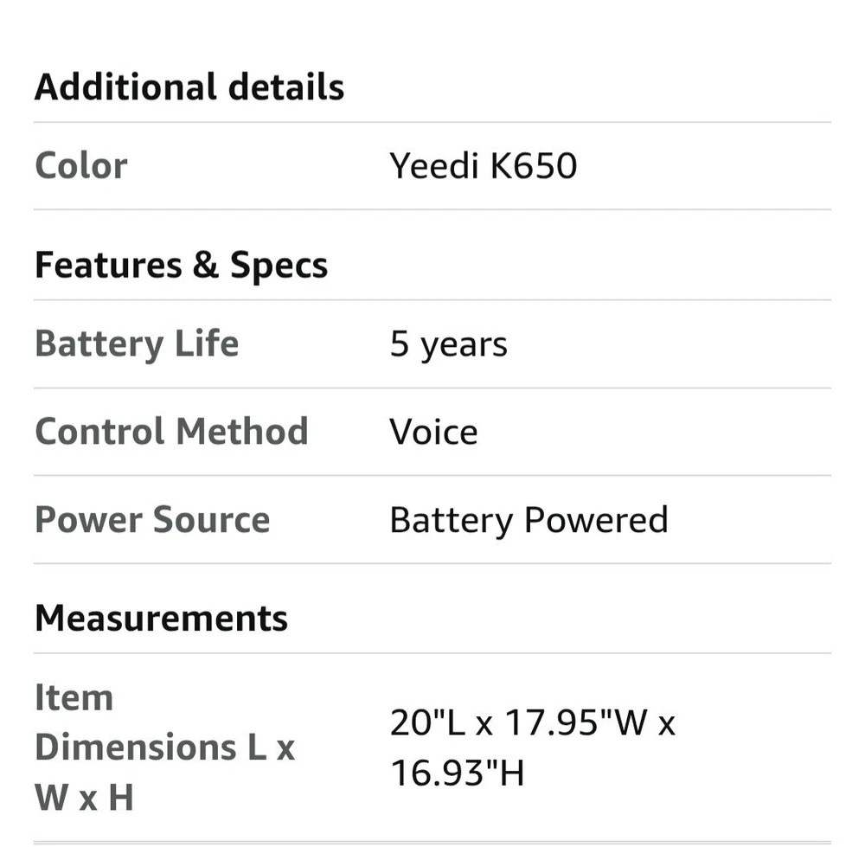Click the Additional details heading
Screen dimensions: 865x847
point(189,87)
